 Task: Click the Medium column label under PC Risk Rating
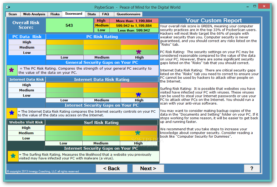102,57
